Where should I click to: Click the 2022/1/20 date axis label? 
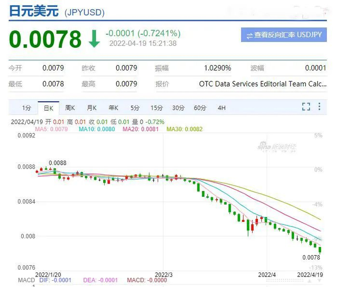click(x=48, y=275)
